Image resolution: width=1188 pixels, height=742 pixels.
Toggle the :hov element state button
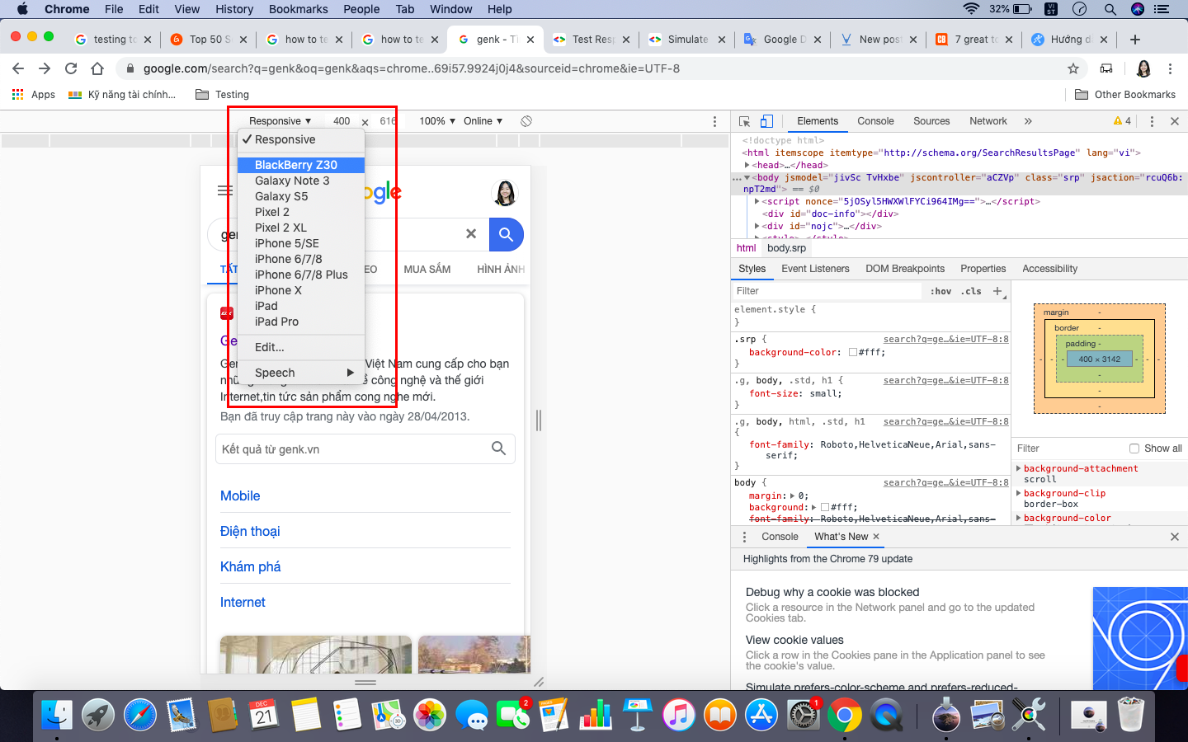[940, 291]
